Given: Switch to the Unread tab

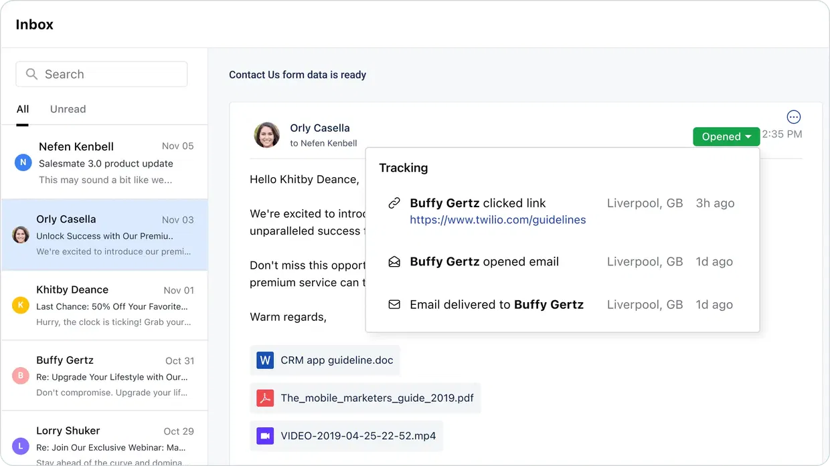Looking at the screenshot, I should click(x=68, y=109).
